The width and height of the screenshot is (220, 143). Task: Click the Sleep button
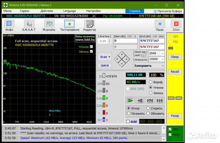[x=175, y=57]
